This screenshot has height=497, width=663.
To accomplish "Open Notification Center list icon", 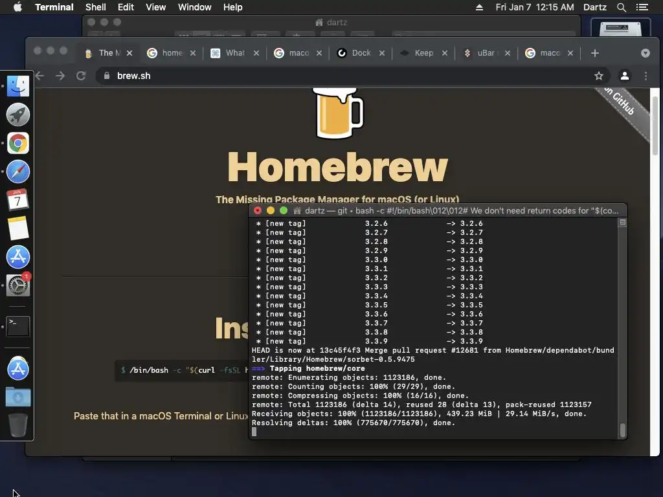I will pos(642,7).
